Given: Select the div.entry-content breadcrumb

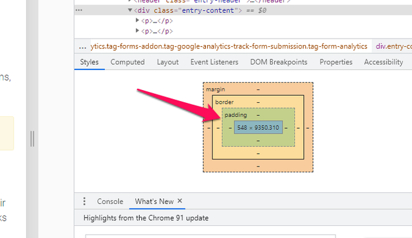Looking at the screenshot, I should [x=393, y=46].
